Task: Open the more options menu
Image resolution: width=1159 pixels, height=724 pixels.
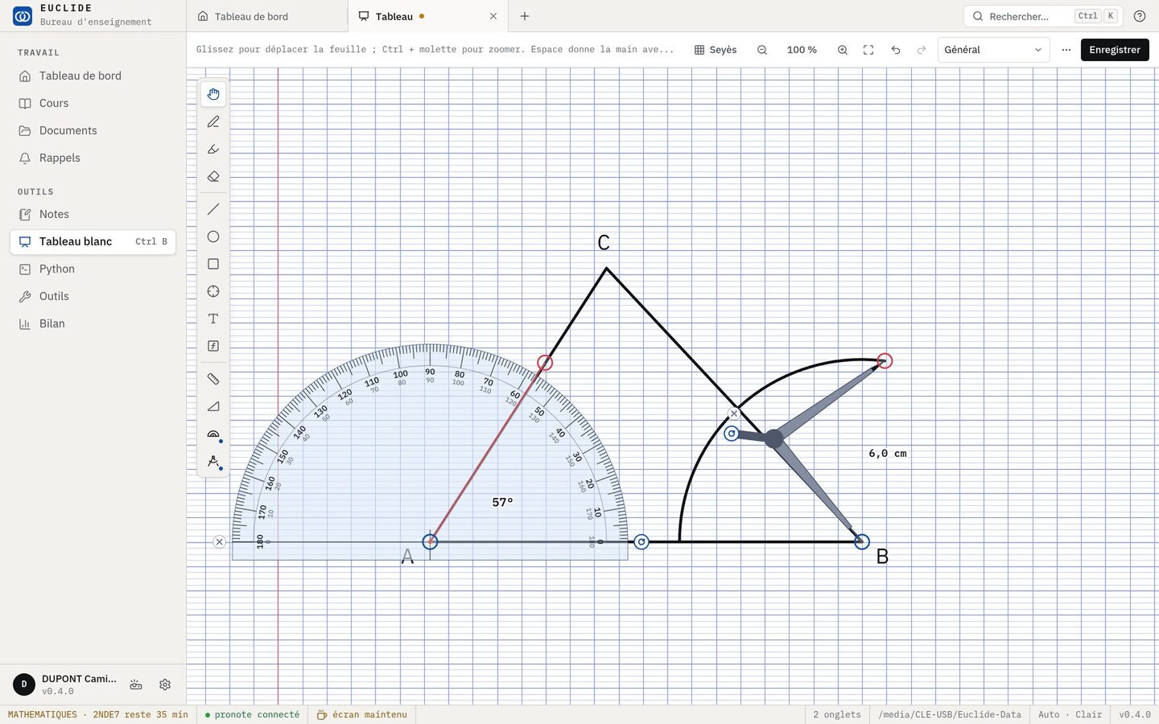Action: 1066,50
